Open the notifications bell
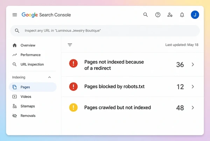Screen dimensions: 210x141 point(182,15)
